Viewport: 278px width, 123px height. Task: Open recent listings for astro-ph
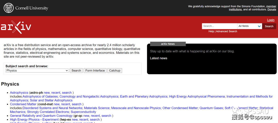[56, 93]
